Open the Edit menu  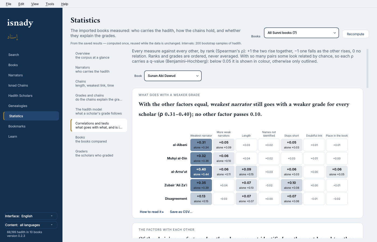point(21,4)
